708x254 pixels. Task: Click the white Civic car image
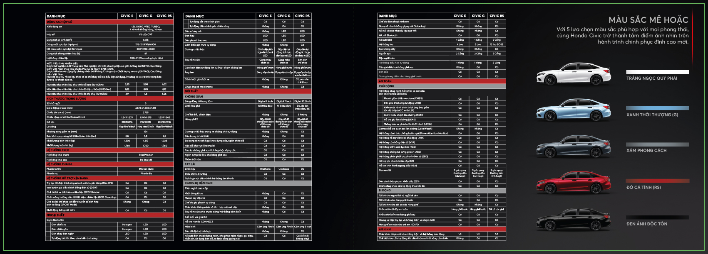pos(573,75)
